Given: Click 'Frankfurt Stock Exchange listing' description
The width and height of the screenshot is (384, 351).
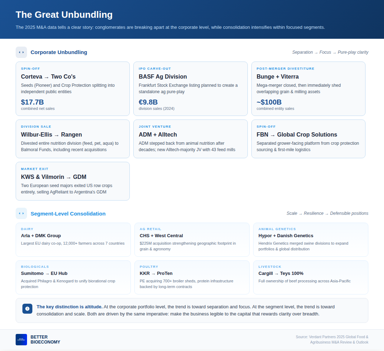Looking at the screenshot, I should [x=188, y=89].
